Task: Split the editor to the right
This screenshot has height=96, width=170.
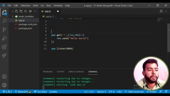Action: tap(161, 11)
